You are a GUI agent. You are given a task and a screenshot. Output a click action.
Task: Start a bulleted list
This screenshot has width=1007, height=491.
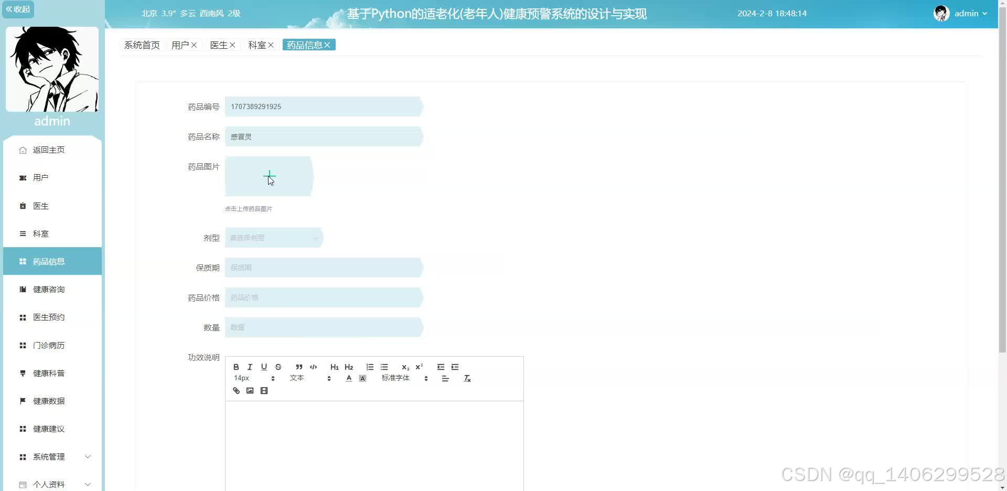[x=384, y=367]
